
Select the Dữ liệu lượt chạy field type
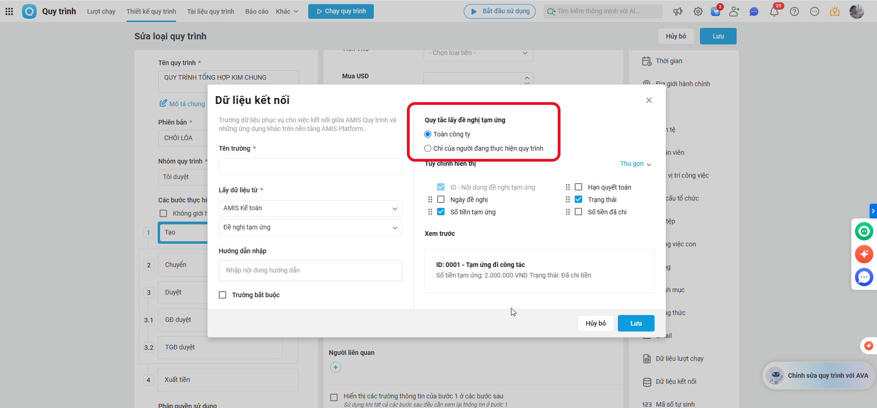pos(679,359)
